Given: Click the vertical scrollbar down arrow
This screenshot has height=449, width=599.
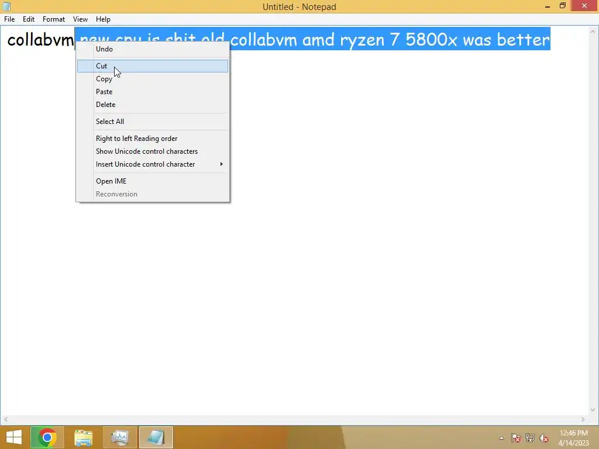Looking at the screenshot, I should (x=593, y=410).
